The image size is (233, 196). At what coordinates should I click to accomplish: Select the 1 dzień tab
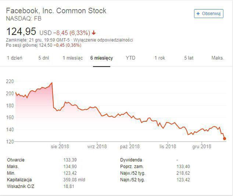pos(15,58)
